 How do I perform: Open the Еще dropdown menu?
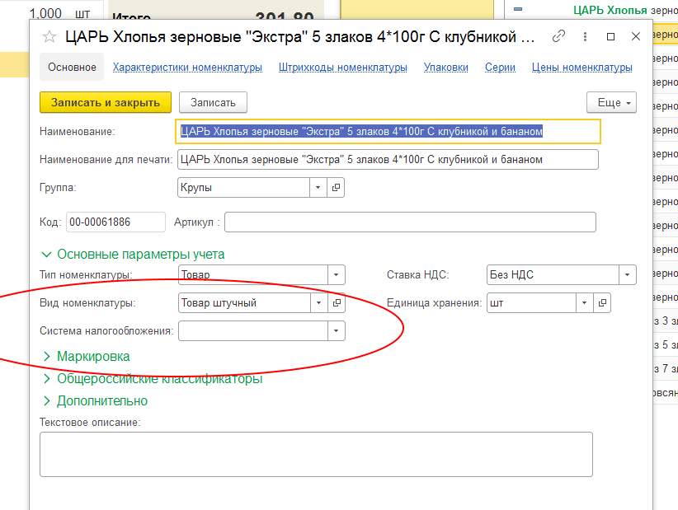tap(611, 102)
